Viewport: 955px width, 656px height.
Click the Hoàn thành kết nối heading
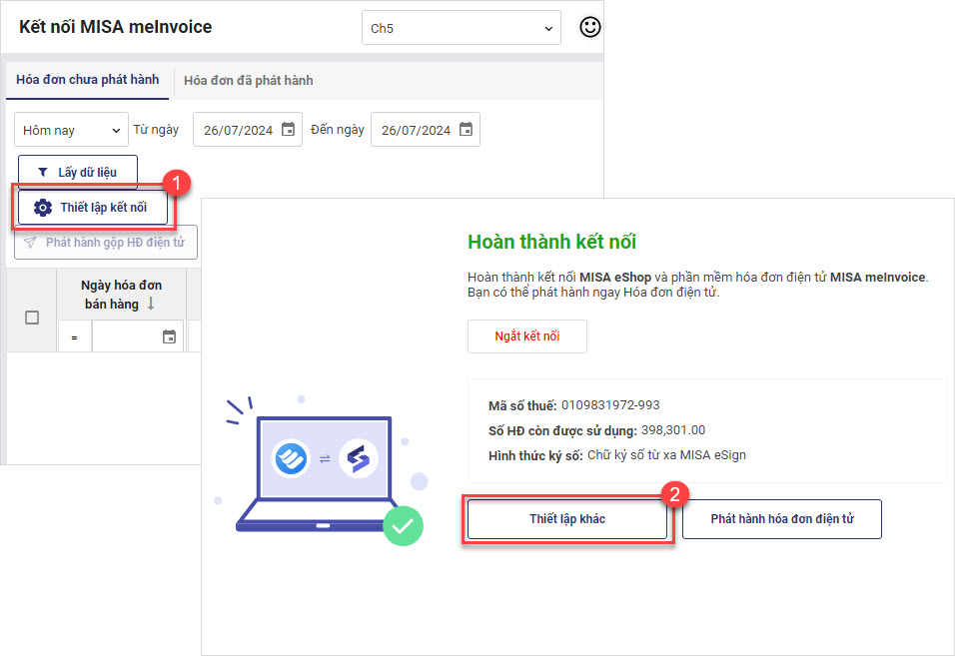click(x=551, y=242)
